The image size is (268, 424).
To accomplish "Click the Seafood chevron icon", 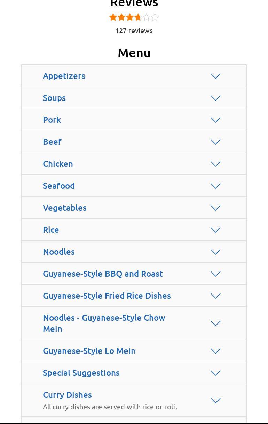I will click(215, 186).
